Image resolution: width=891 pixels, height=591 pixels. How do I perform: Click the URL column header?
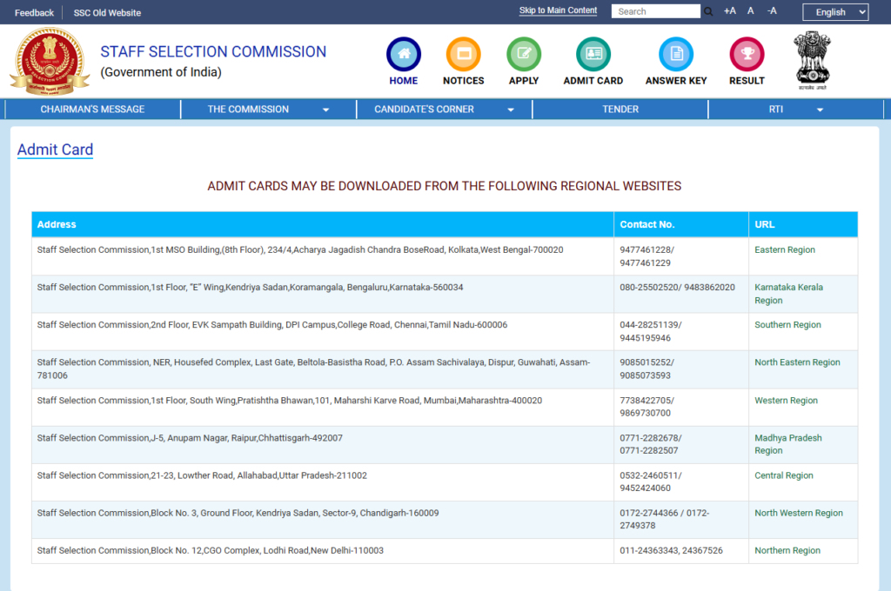[803, 224]
